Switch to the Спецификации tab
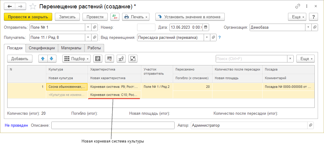 (x=42, y=48)
